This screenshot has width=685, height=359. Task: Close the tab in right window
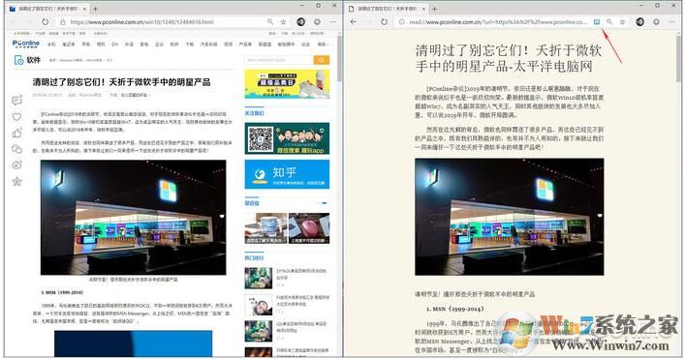click(x=423, y=9)
